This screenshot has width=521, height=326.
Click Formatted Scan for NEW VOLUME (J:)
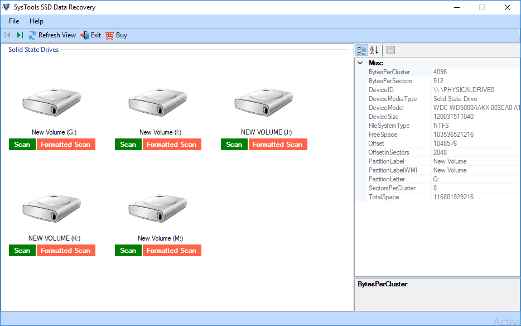(x=278, y=145)
